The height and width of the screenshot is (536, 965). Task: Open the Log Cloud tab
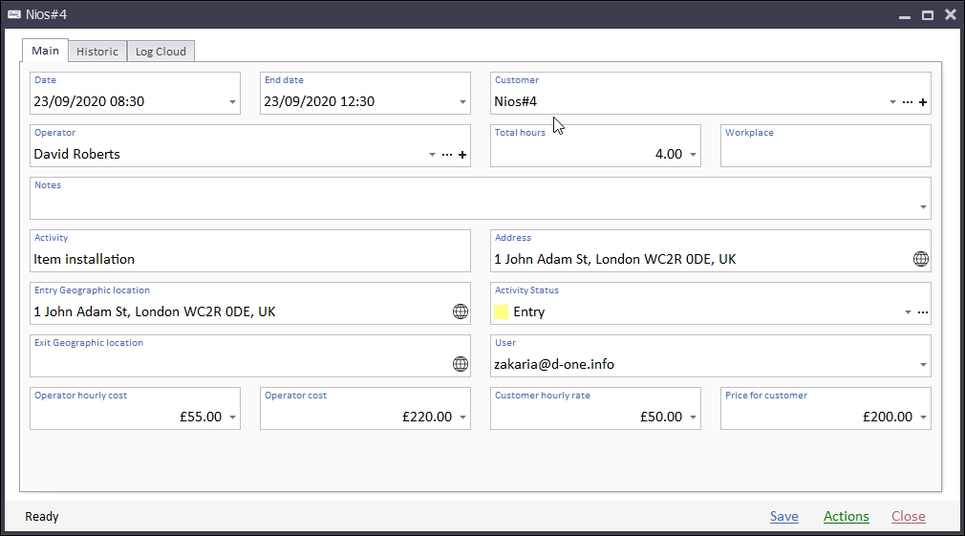[161, 52]
